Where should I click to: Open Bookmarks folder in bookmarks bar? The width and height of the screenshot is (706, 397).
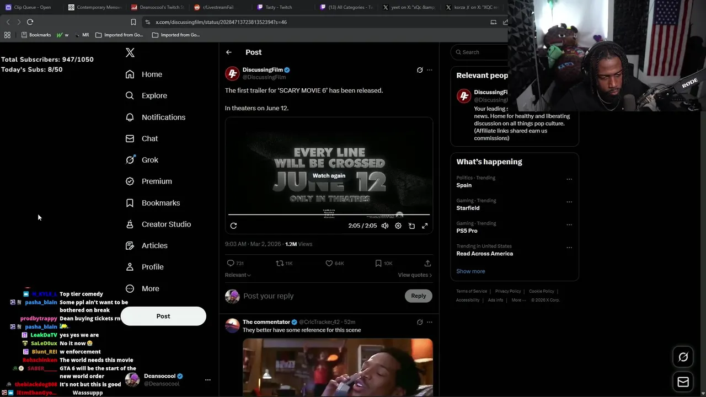click(36, 35)
